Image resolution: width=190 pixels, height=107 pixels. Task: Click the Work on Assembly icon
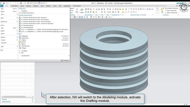[157, 11]
